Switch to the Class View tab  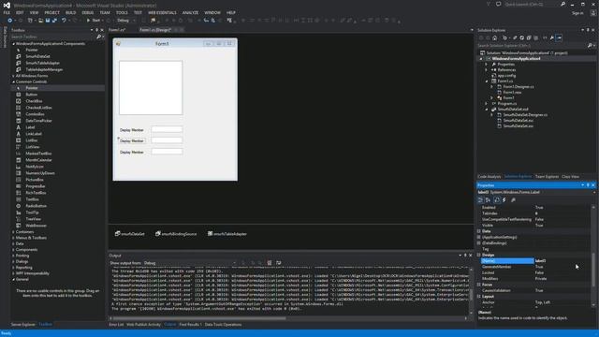(x=570, y=177)
